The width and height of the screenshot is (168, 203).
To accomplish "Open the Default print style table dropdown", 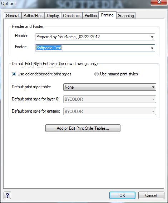I will click(110, 87).
